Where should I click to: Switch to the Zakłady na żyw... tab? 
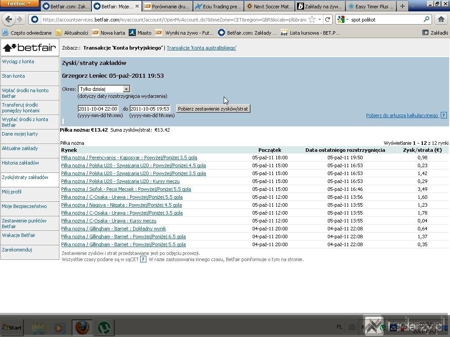[320, 6]
